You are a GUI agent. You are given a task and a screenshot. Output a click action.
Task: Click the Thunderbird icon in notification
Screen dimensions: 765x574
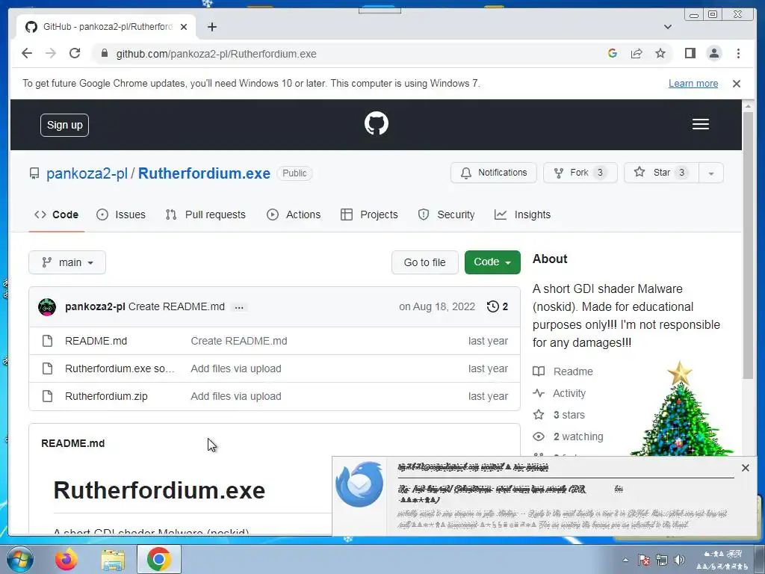click(359, 484)
